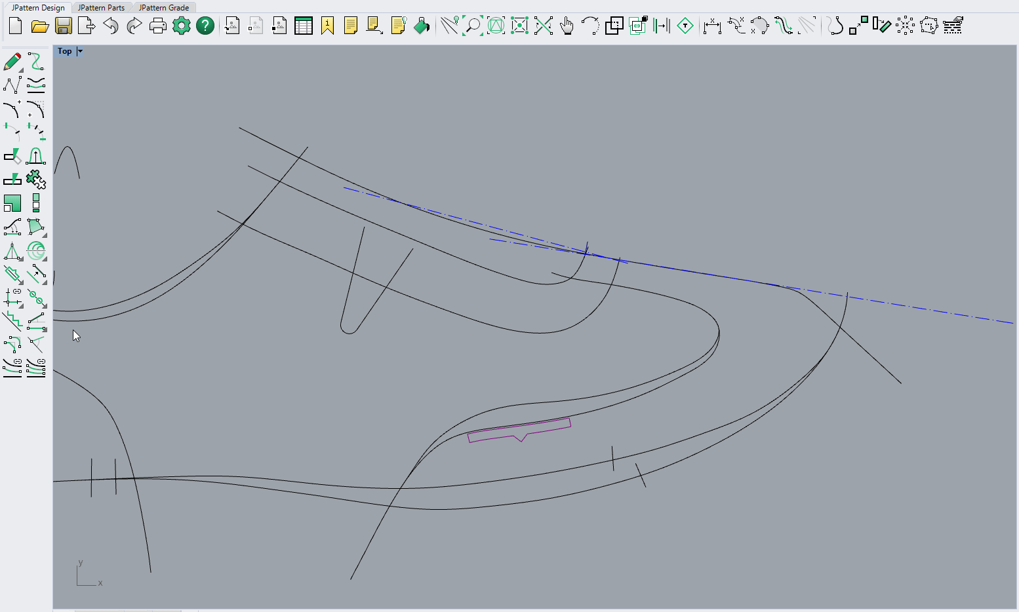The width and height of the screenshot is (1019, 612).
Task: Click the Top viewport title label
Action: [x=64, y=51]
